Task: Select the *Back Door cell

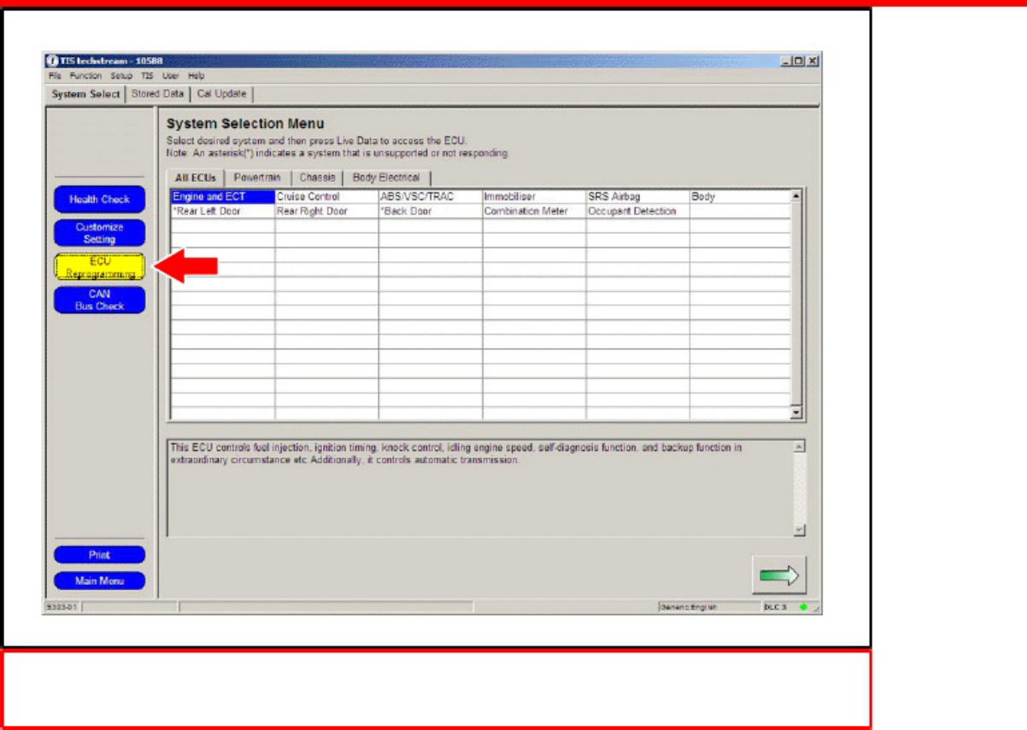Action: coord(431,212)
